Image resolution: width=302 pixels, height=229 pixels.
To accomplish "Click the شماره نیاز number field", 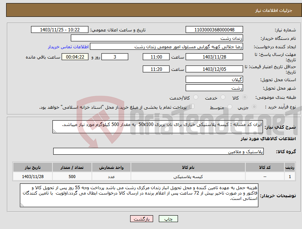I will [214, 30].
